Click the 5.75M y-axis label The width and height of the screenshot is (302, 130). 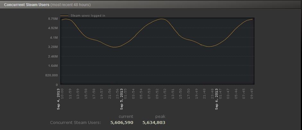(x=53, y=19)
